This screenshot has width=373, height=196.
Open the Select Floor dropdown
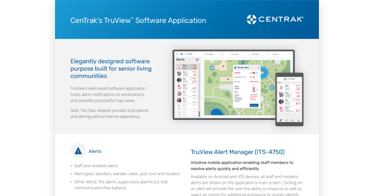pos(282,54)
